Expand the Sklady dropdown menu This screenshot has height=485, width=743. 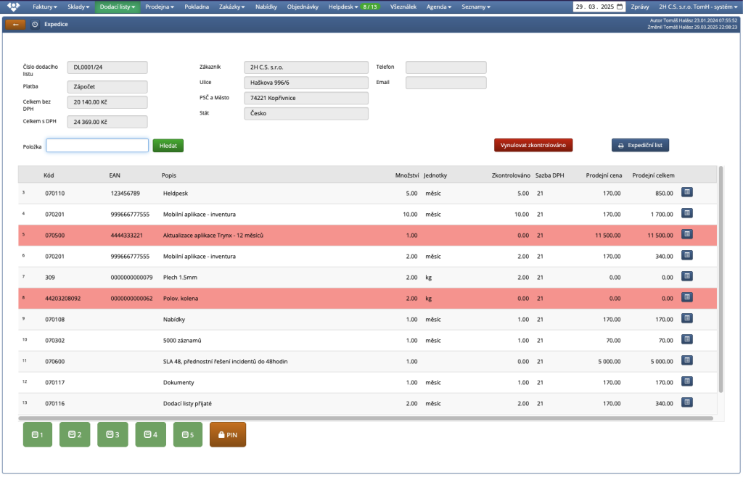point(78,7)
